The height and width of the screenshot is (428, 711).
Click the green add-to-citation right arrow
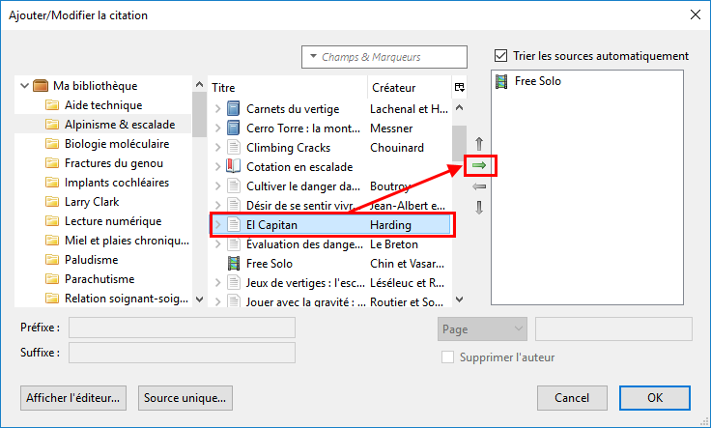(x=479, y=165)
